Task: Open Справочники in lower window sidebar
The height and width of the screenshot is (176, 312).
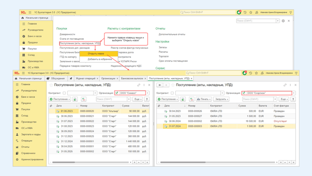Action: pos(28,153)
